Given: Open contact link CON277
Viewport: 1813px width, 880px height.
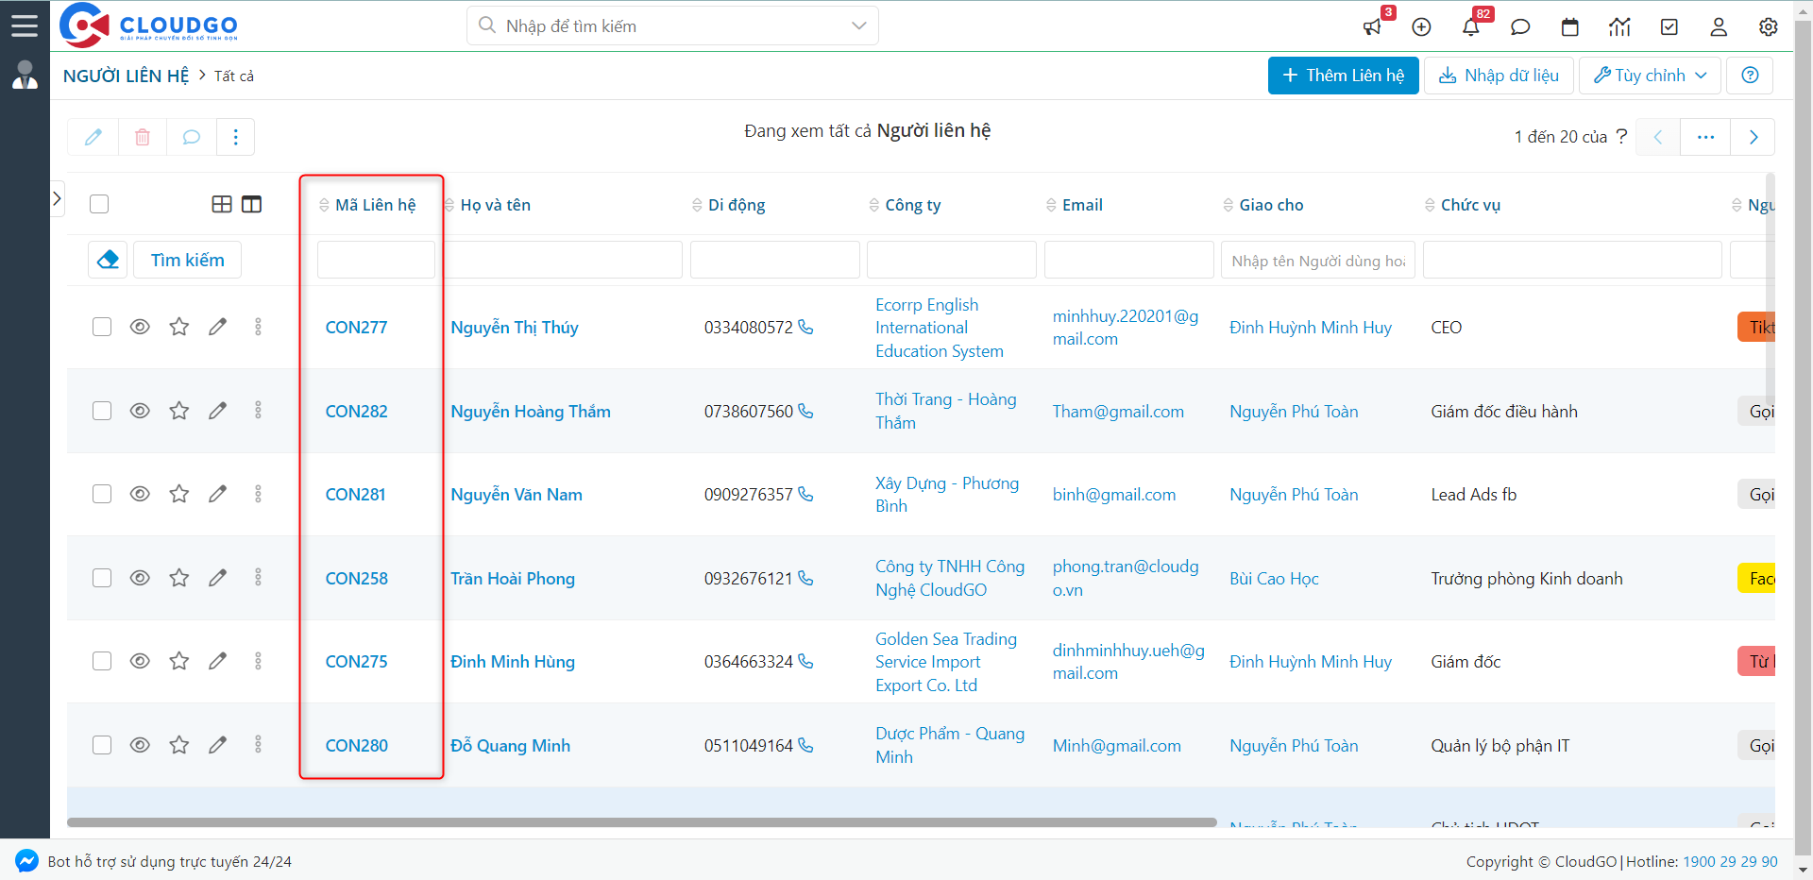Looking at the screenshot, I should (x=356, y=328).
